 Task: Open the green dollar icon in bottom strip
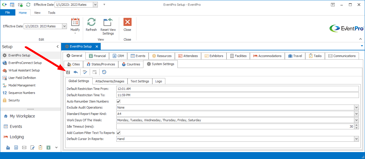point(48,147)
